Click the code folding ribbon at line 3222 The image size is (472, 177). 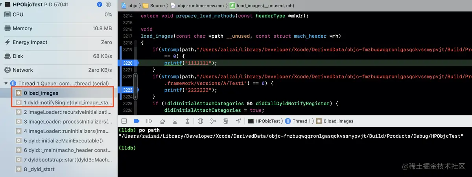click(135, 77)
